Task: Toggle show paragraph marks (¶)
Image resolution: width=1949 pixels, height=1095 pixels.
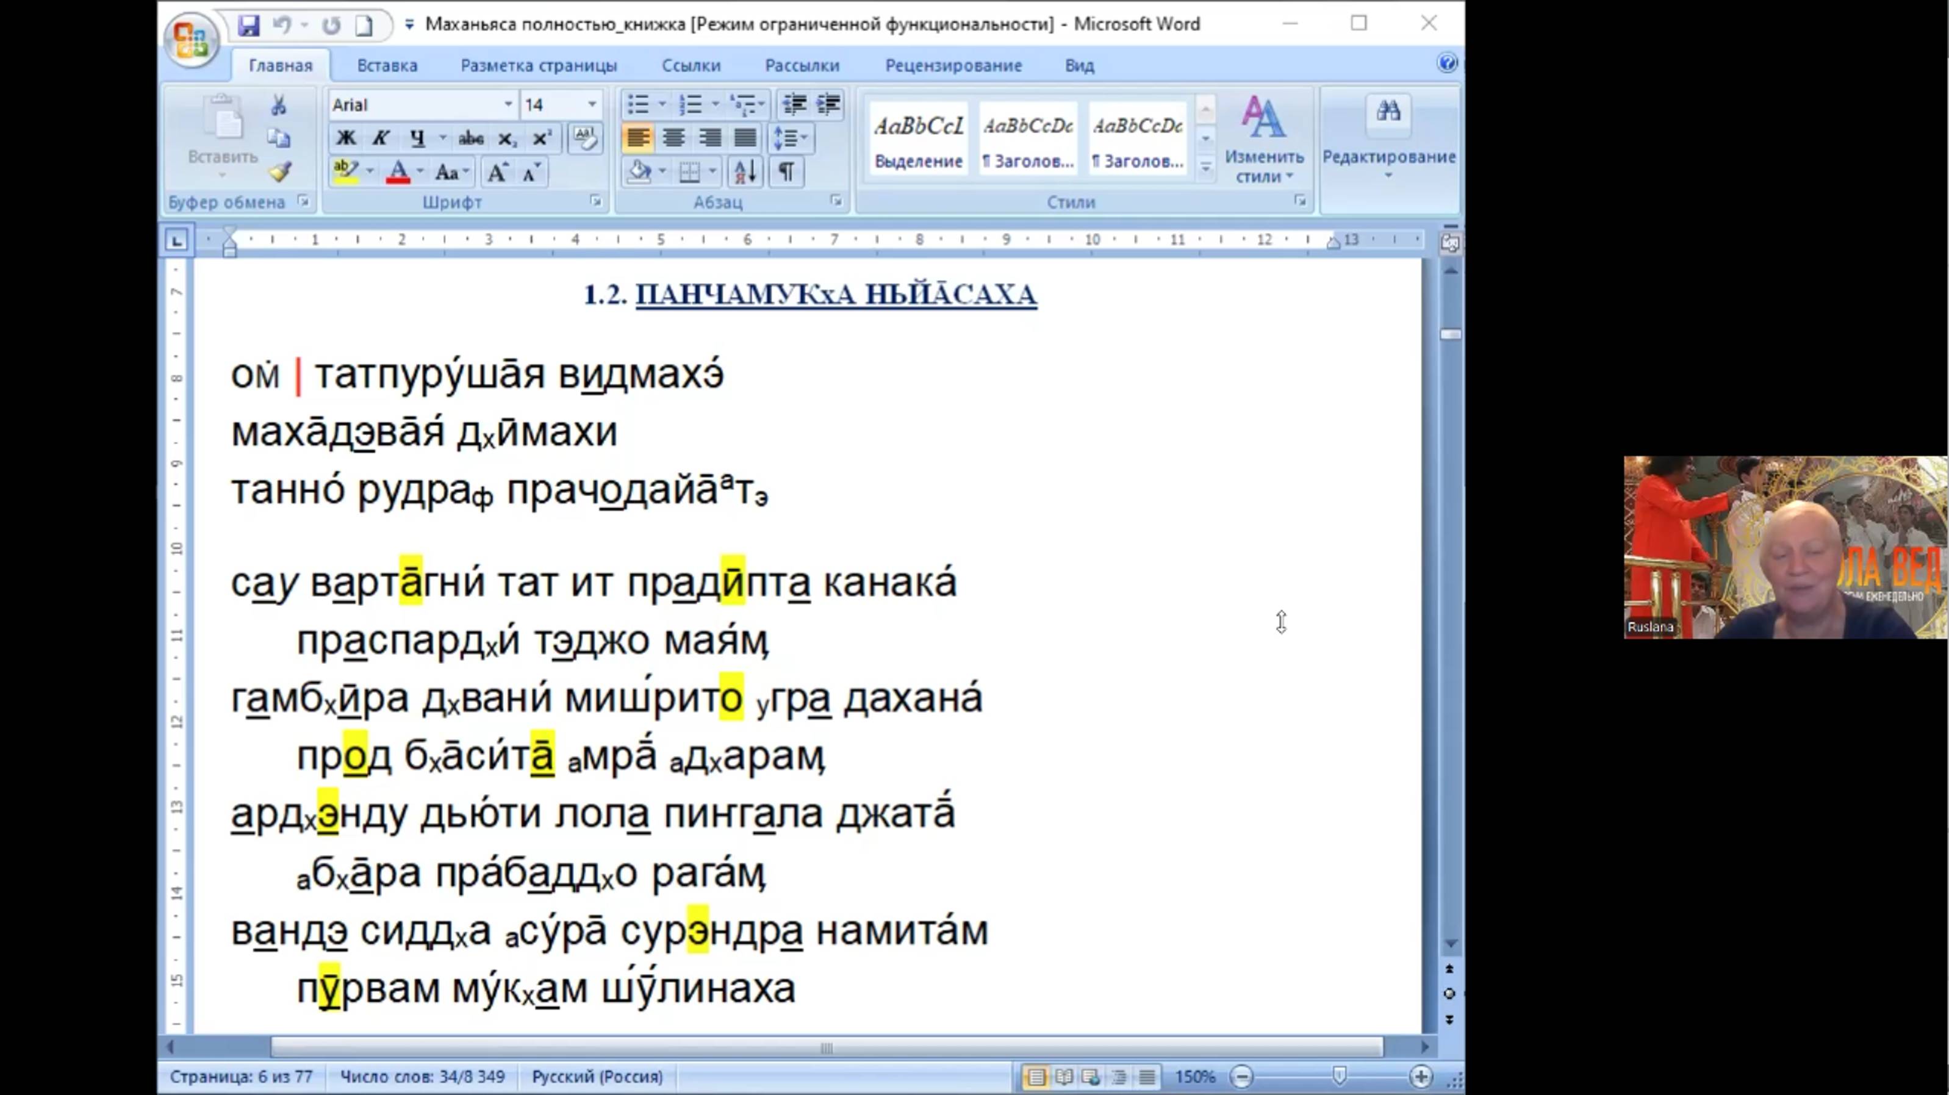Action: click(x=786, y=173)
